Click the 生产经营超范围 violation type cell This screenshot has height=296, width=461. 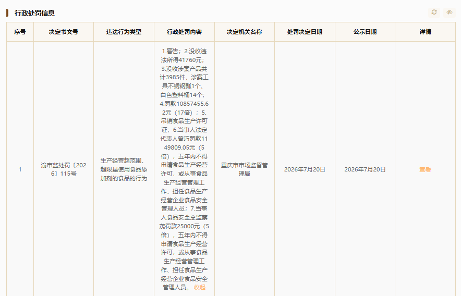click(x=124, y=169)
